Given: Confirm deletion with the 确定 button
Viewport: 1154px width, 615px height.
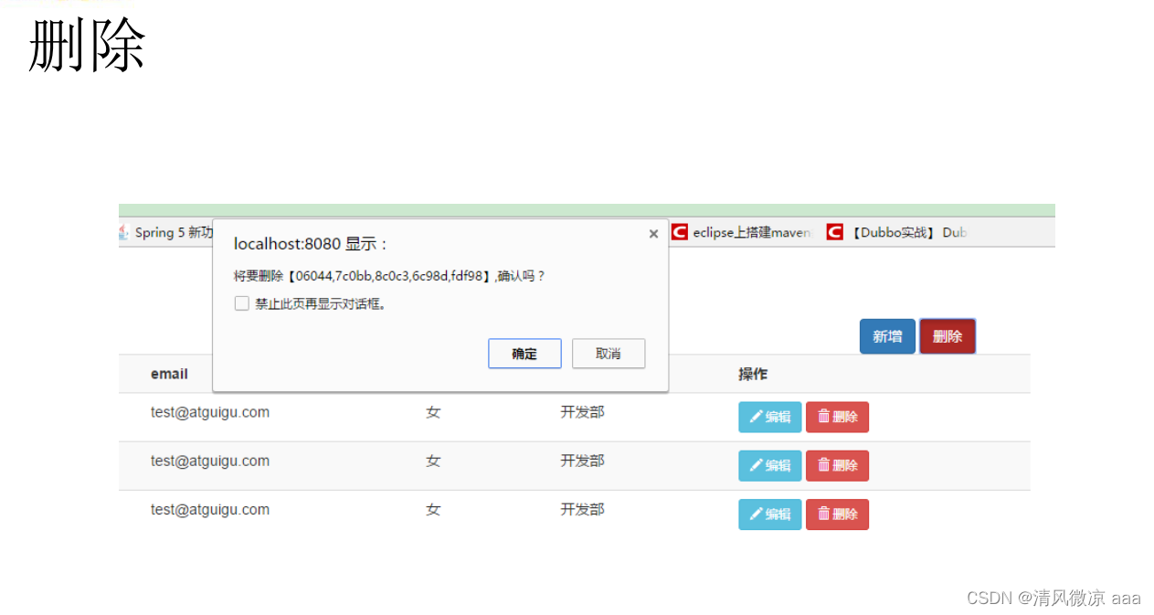Looking at the screenshot, I should click(x=524, y=354).
